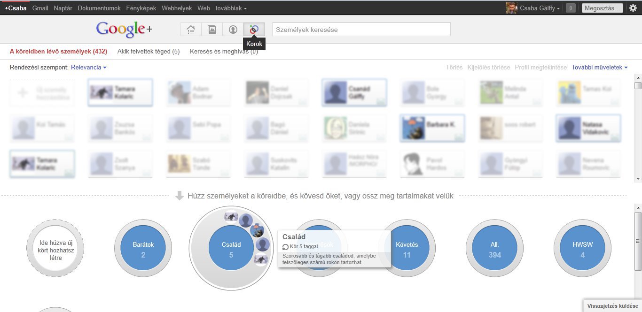Screen dimensions: 642x312
Task: Select Kól Tamás's contact card
Action: (x=42, y=128)
